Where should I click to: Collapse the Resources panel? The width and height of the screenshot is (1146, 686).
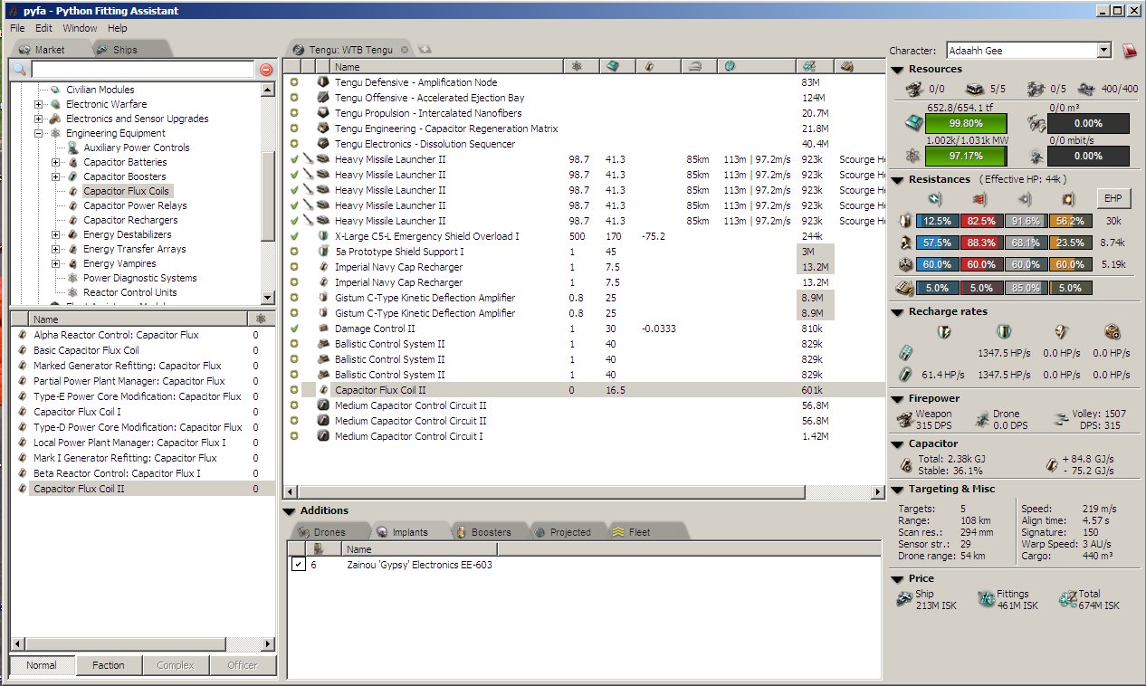(x=897, y=70)
